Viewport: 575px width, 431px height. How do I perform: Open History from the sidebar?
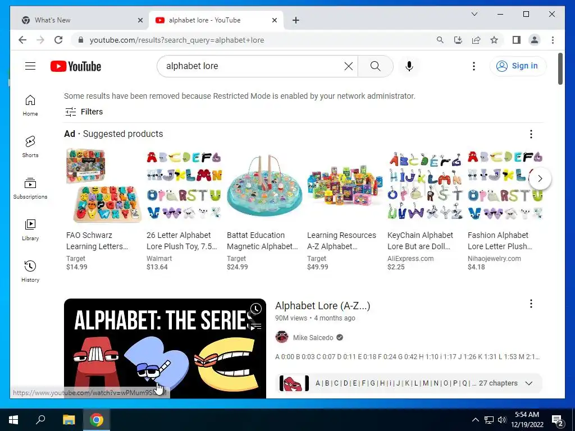click(x=30, y=271)
